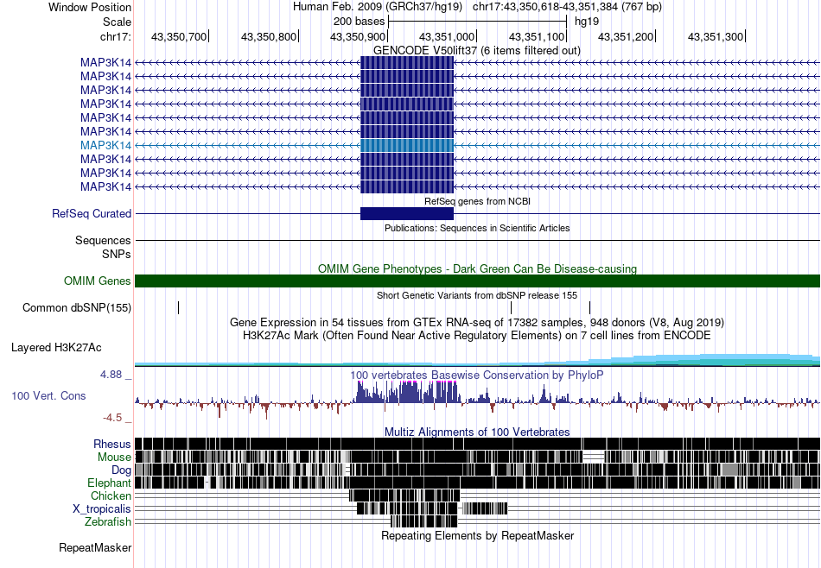
Task: Click the Window Position label
Action: click(x=90, y=7)
